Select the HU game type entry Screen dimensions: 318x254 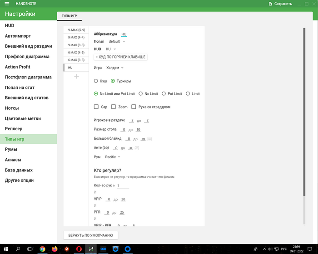coord(76,68)
